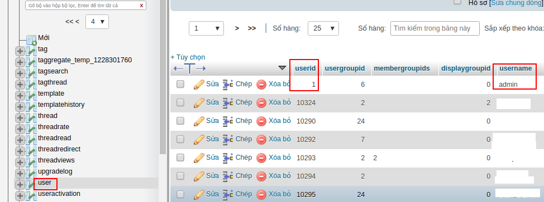Go to the last page with >>
The height and width of the screenshot is (202, 544).
tap(251, 28)
